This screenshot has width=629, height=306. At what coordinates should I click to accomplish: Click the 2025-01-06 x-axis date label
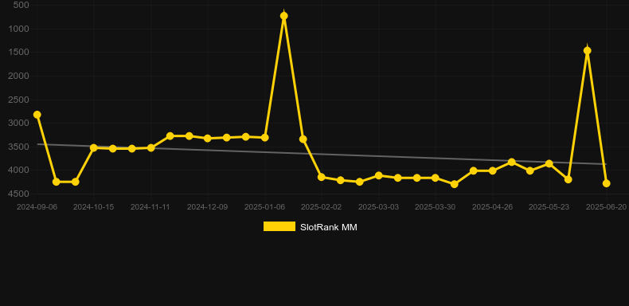click(x=265, y=207)
